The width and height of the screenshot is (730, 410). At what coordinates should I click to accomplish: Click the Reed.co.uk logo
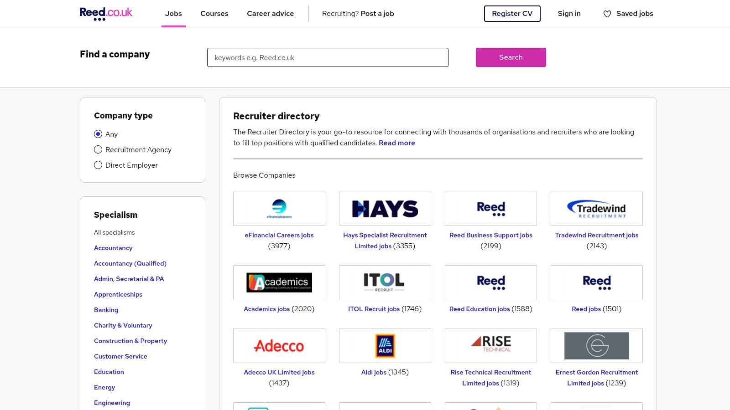coord(105,13)
